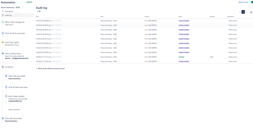
Task: Click the Status column header
Action: (180, 16)
